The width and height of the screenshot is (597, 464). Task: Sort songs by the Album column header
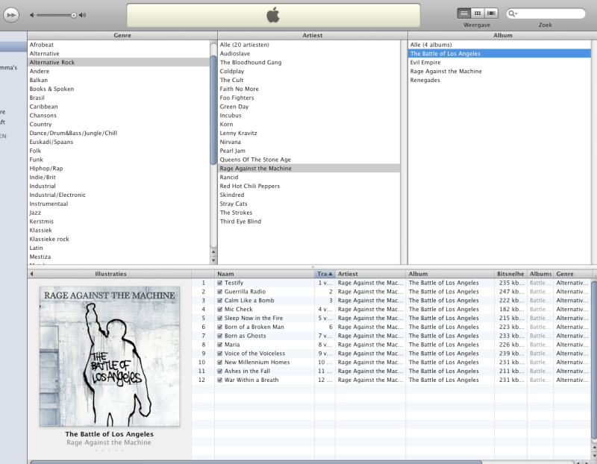(x=450, y=274)
